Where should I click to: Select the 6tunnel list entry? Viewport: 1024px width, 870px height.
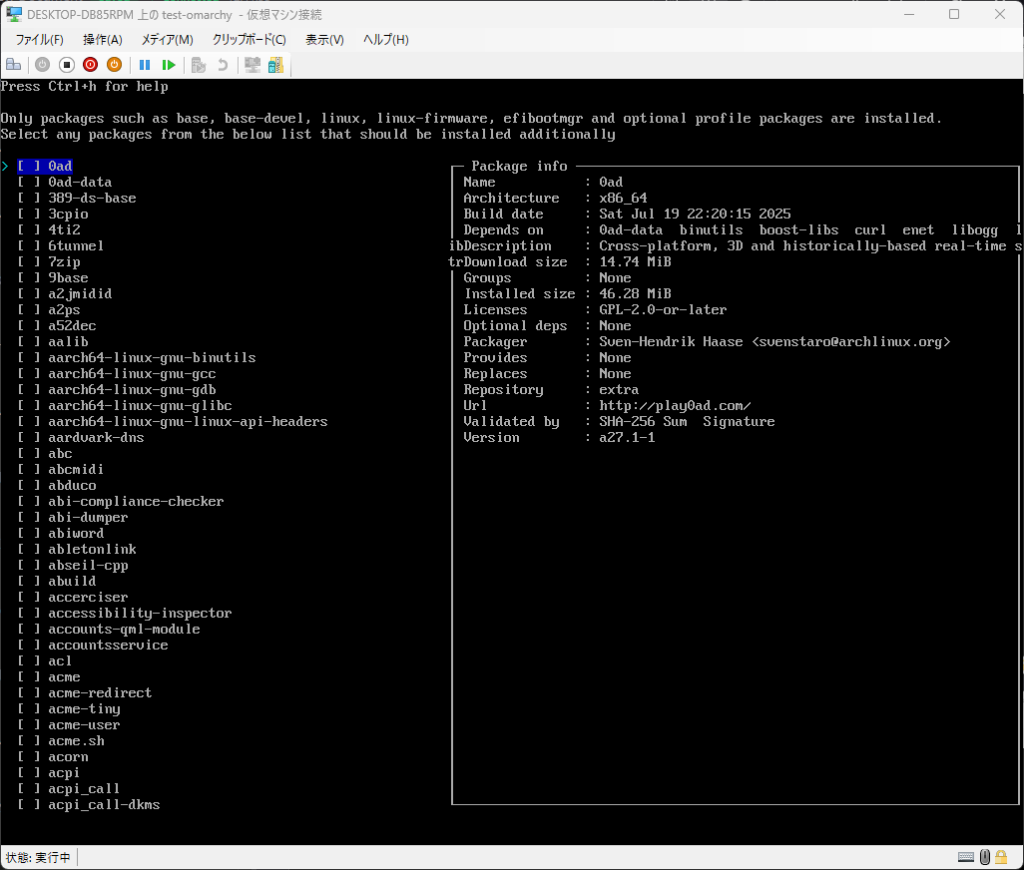76,246
